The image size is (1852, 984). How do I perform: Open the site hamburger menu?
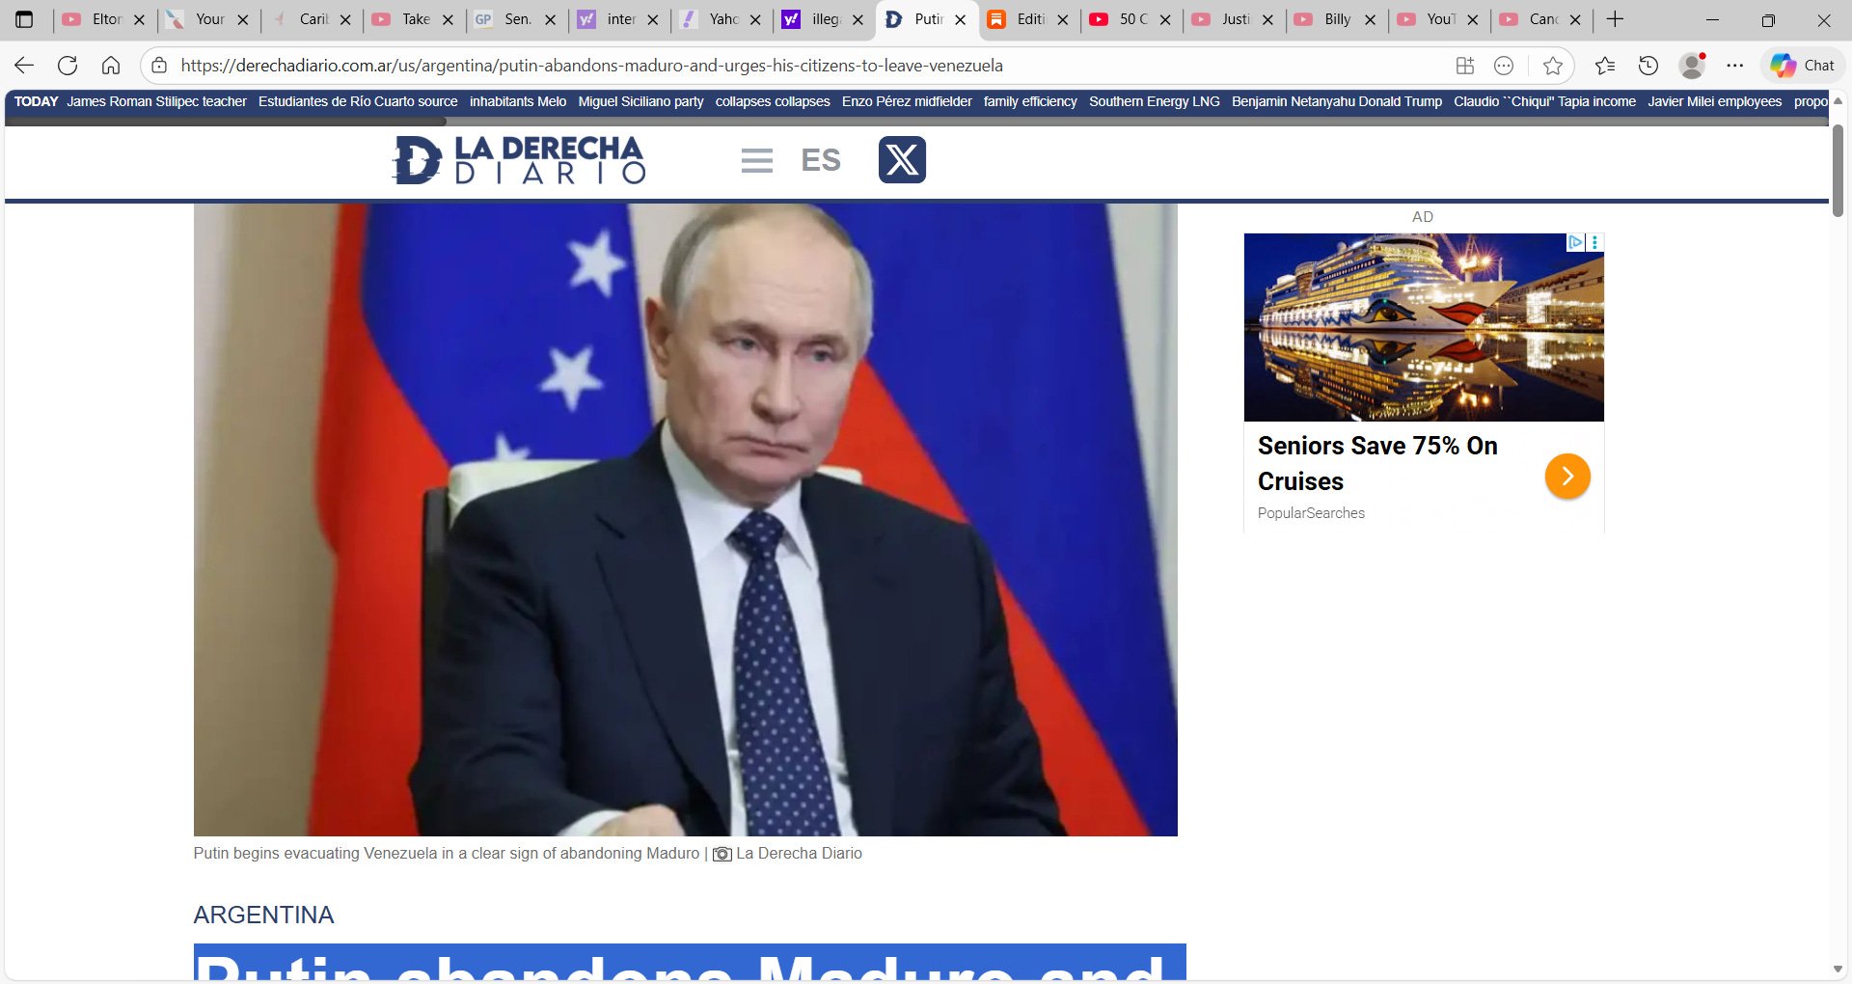[x=757, y=160]
